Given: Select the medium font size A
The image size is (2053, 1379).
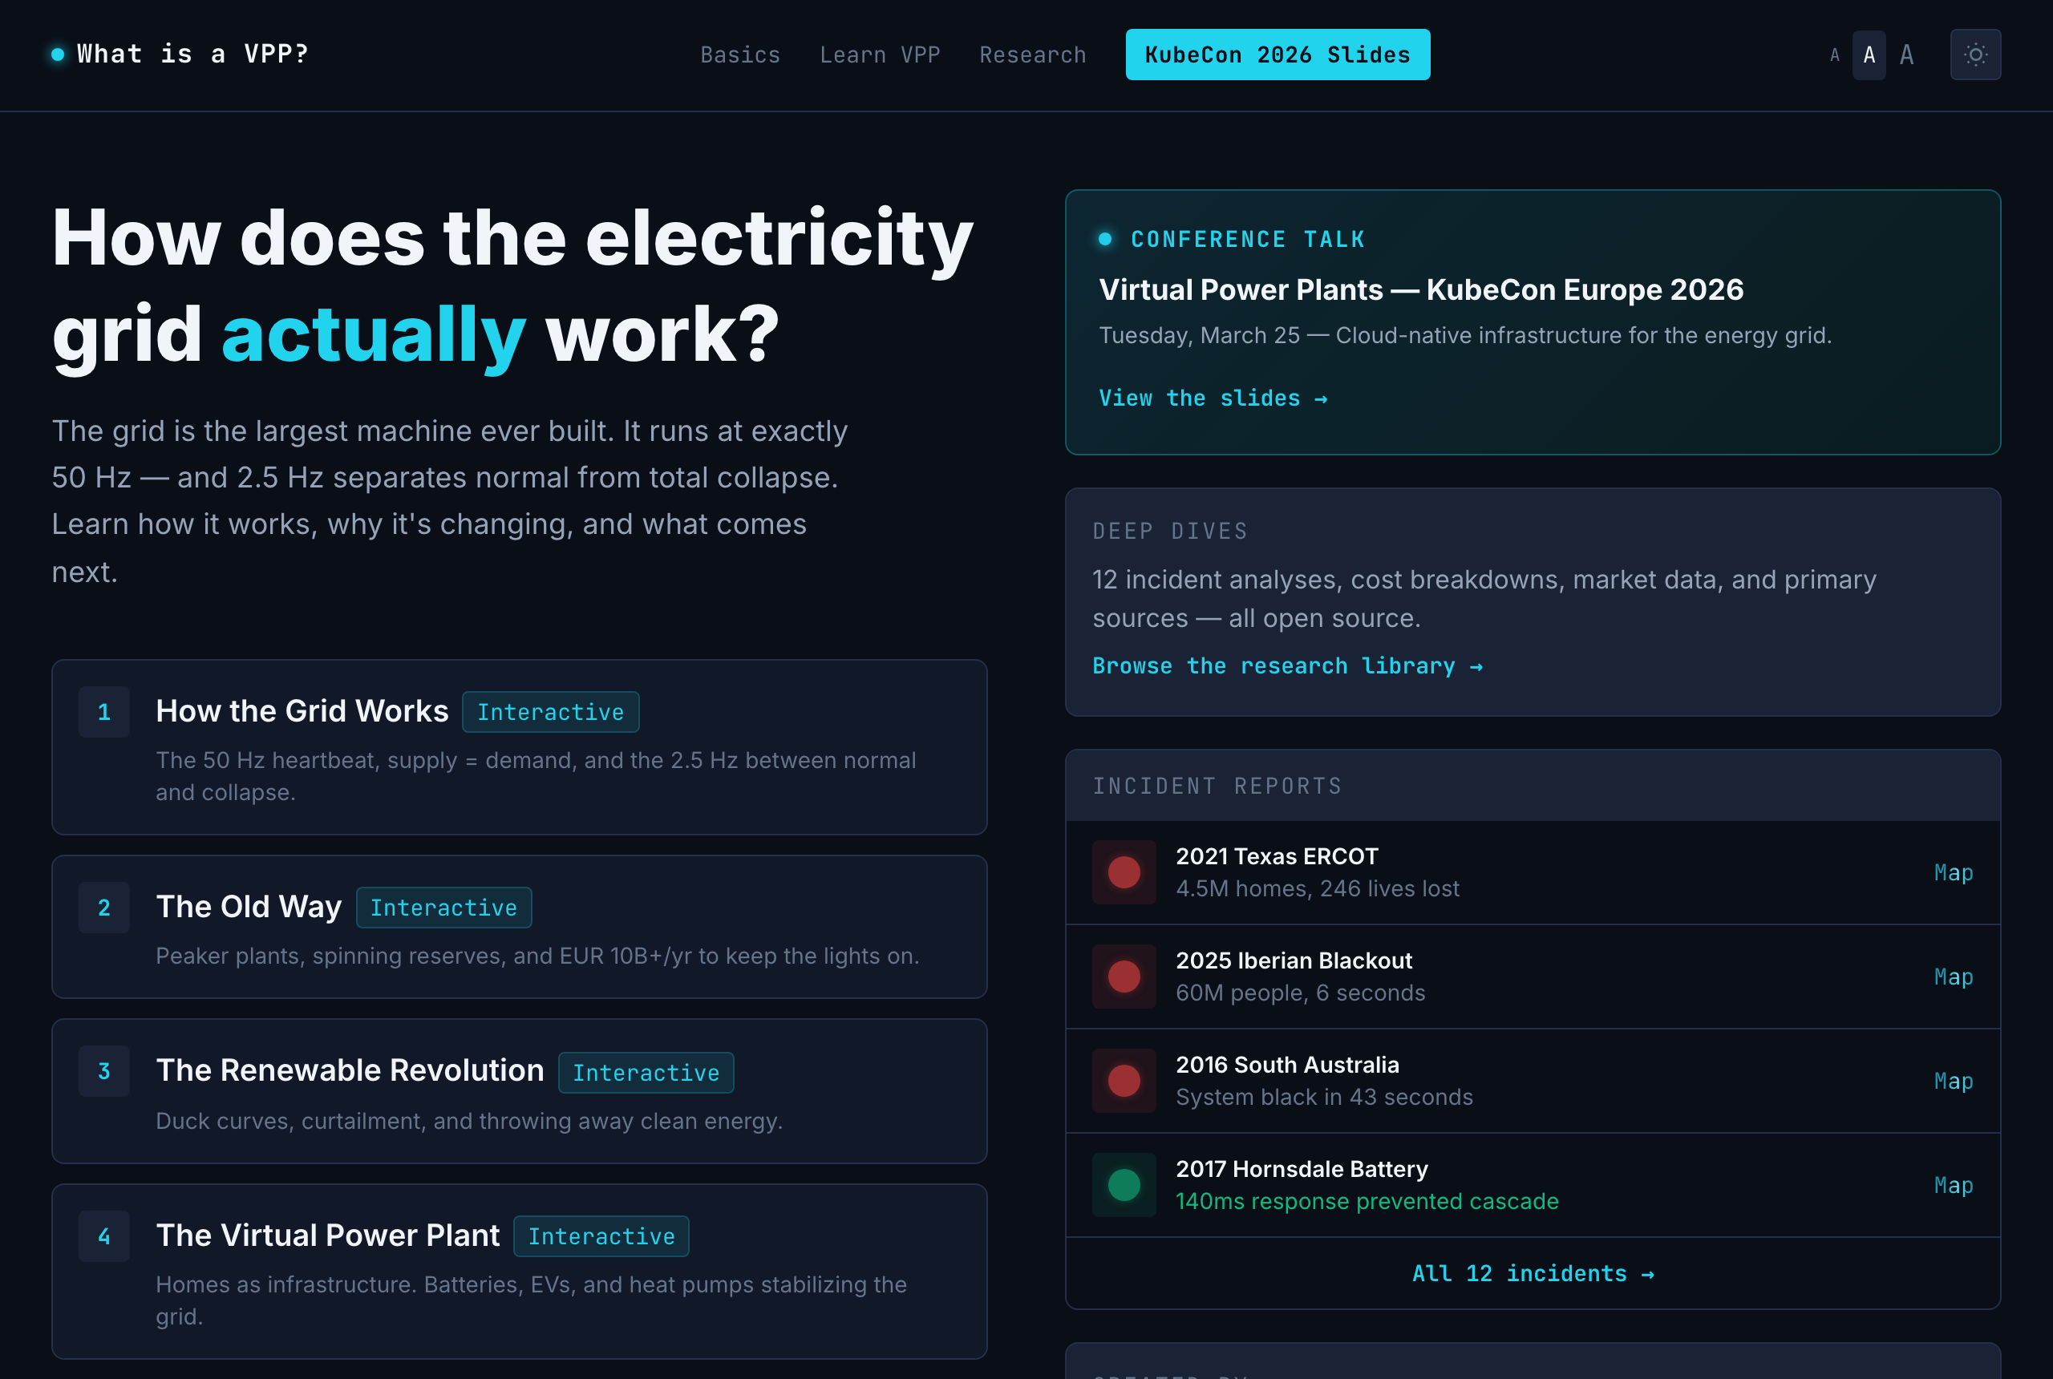Looking at the screenshot, I should (1869, 55).
